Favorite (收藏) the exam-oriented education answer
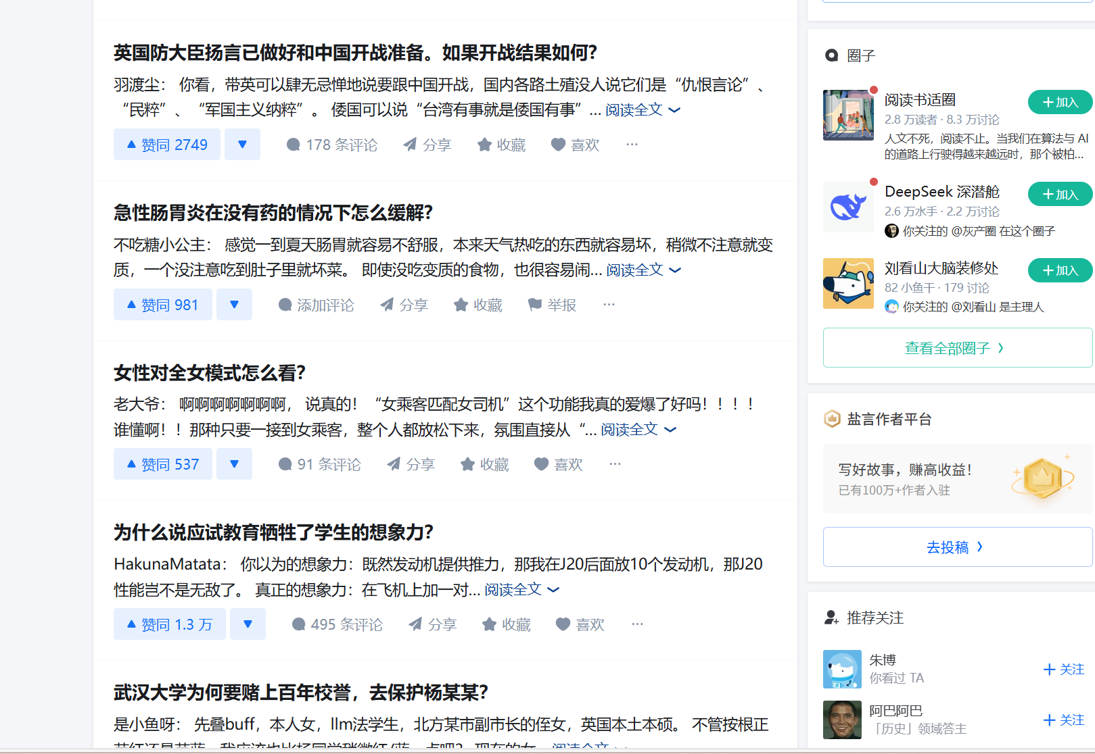Screen dimensions: 1095x754 (506, 625)
